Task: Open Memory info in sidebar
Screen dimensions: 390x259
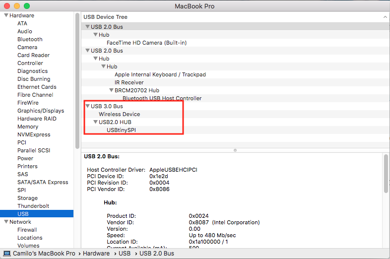Action: tap(28, 127)
